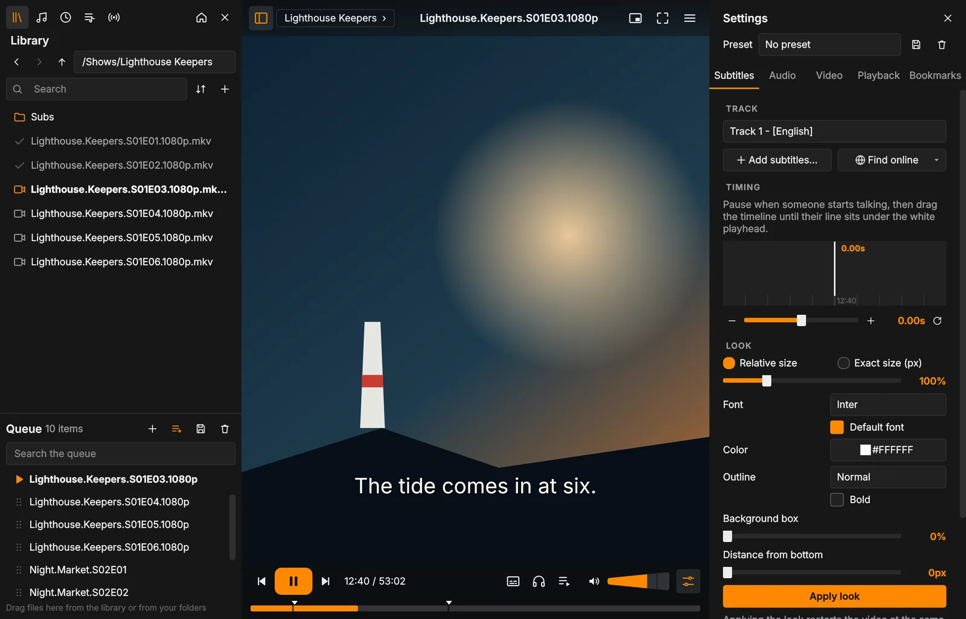Open the subtitle track selector icon
The image size is (966, 619).
click(513, 581)
